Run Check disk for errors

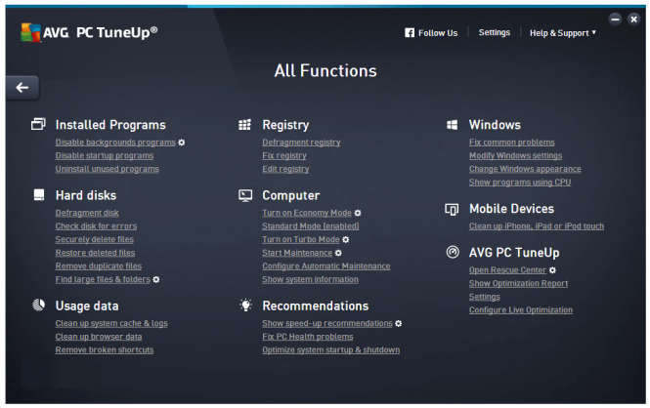96,225
